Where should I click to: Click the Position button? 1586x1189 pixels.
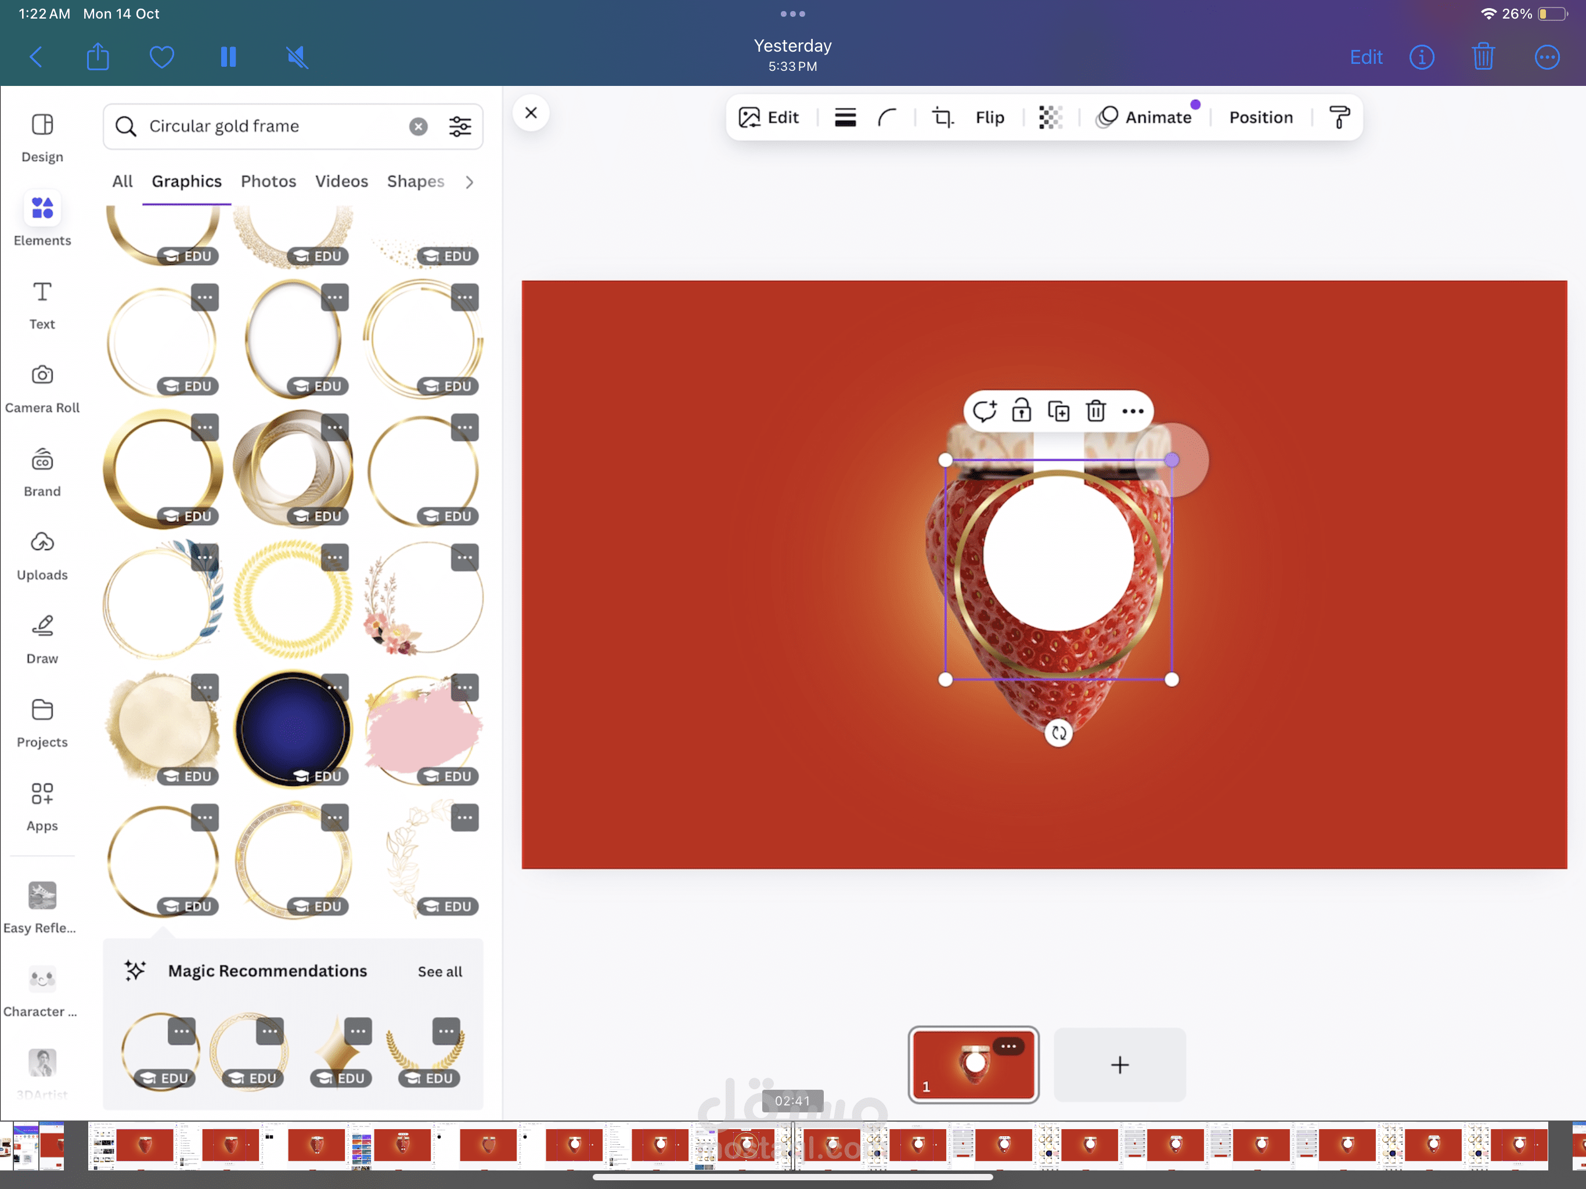pyautogui.click(x=1260, y=117)
